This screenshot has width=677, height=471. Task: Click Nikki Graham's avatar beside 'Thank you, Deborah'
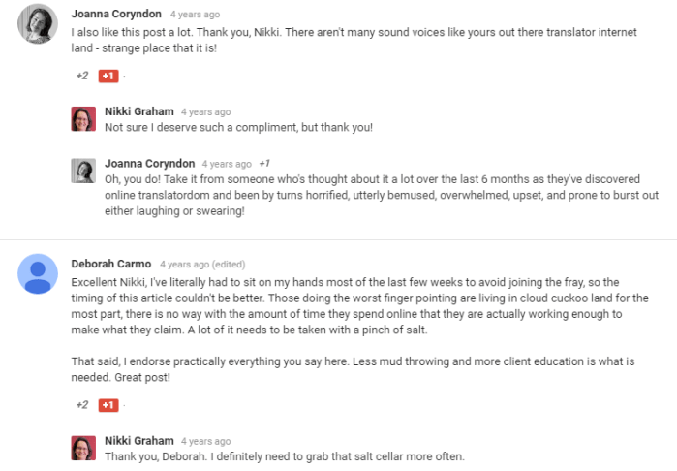pos(83,448)
